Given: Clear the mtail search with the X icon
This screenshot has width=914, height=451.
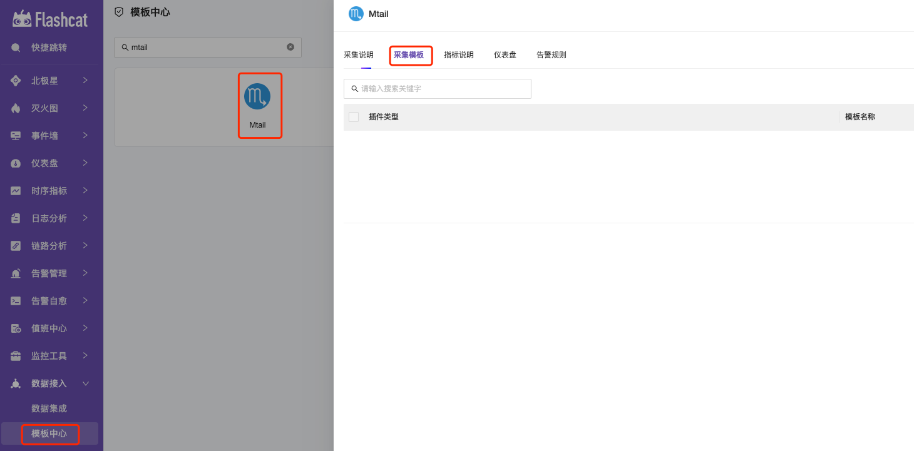Looking at the screenshot, I should [290, 47].
